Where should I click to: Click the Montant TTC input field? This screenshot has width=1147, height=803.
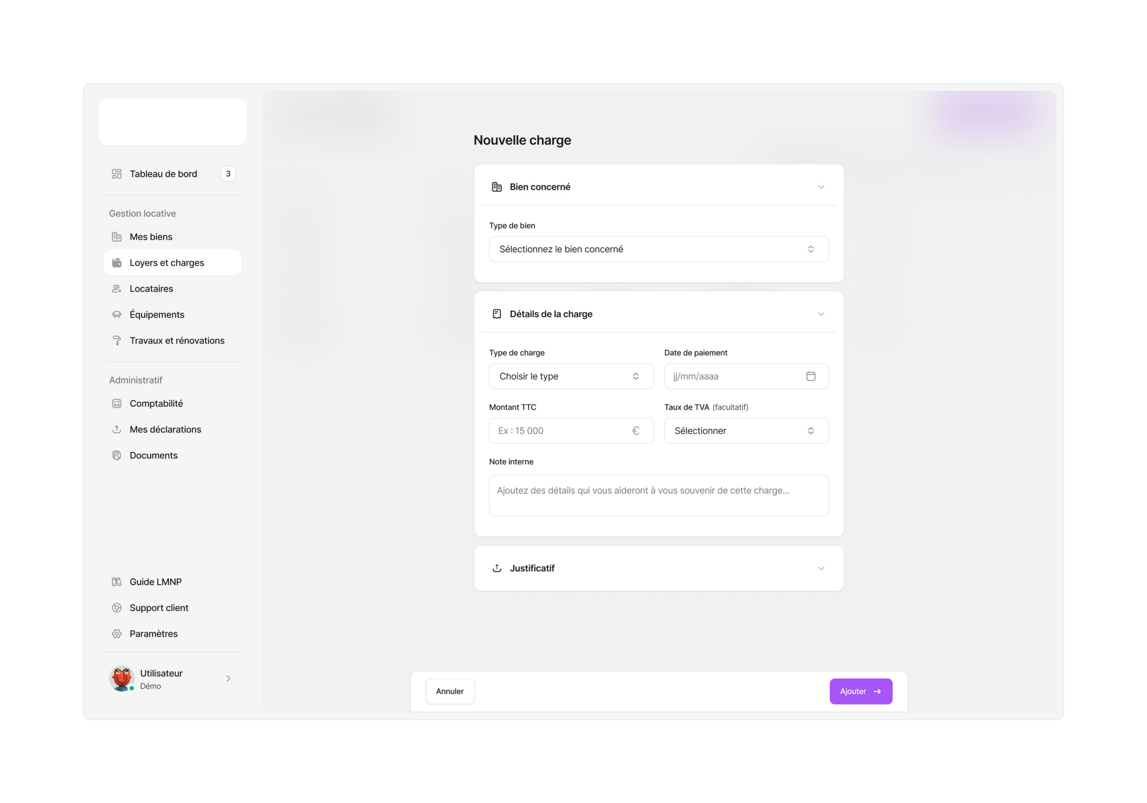(x=562, y=430)
